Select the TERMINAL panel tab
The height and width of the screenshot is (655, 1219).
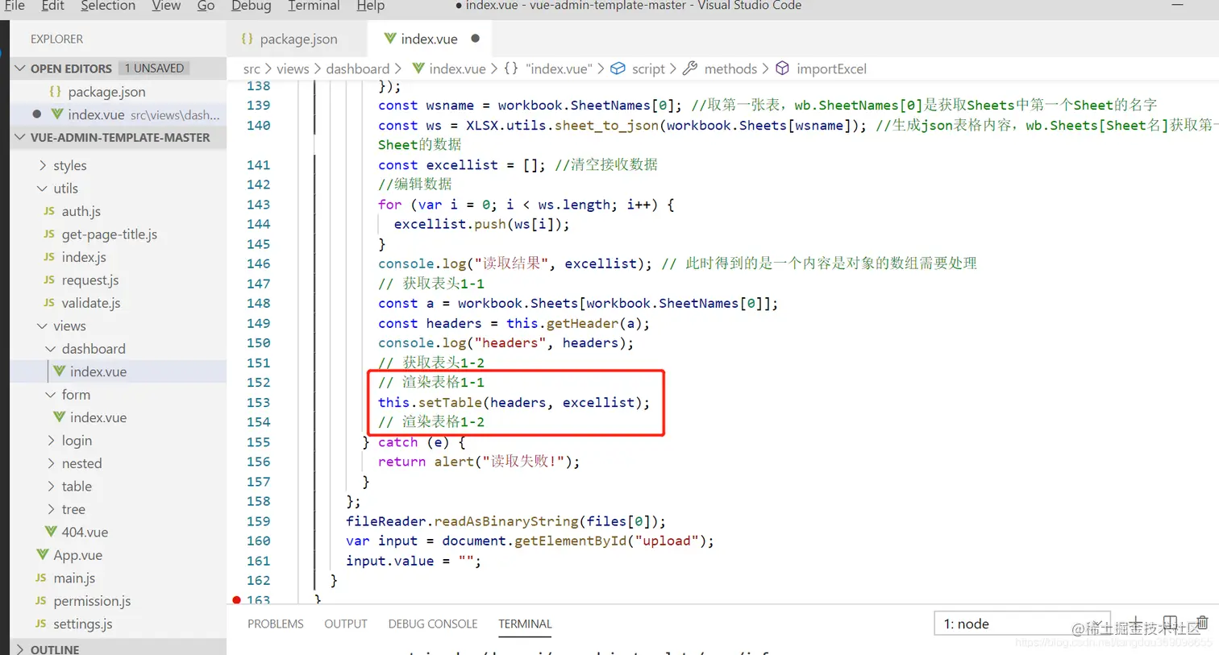click(525, 624)
